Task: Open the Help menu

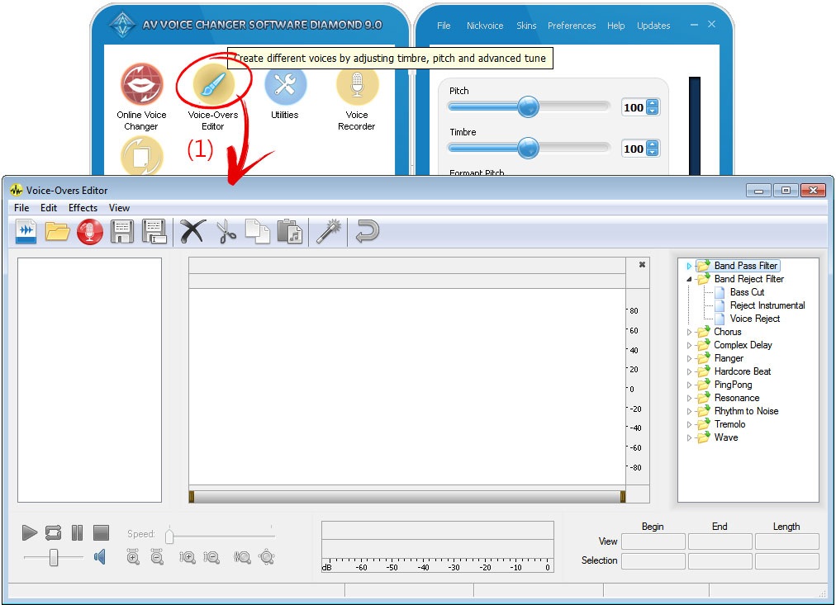Action: point(615,26)
